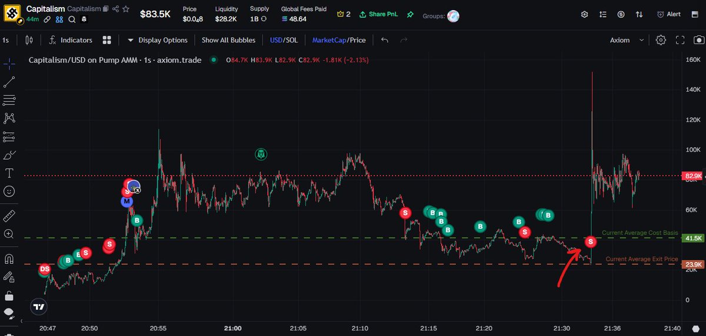Activate the zoom in tool
Screen dimensions: 706x336
coord(9,234)
